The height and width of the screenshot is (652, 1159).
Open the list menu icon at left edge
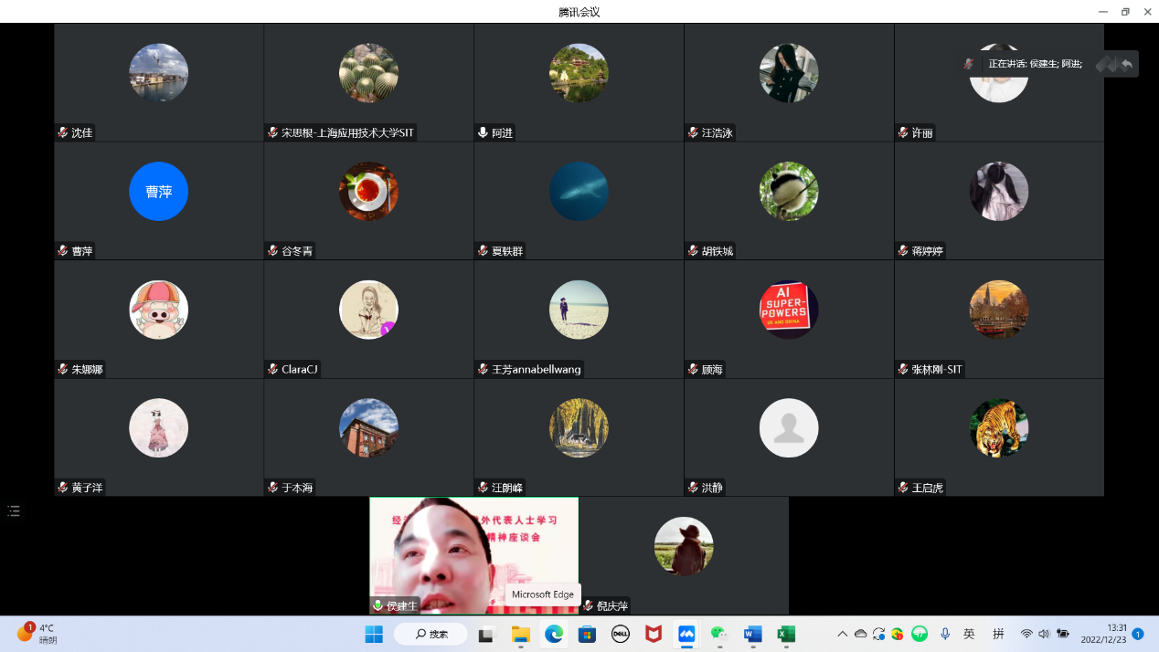tap(14, 511)
